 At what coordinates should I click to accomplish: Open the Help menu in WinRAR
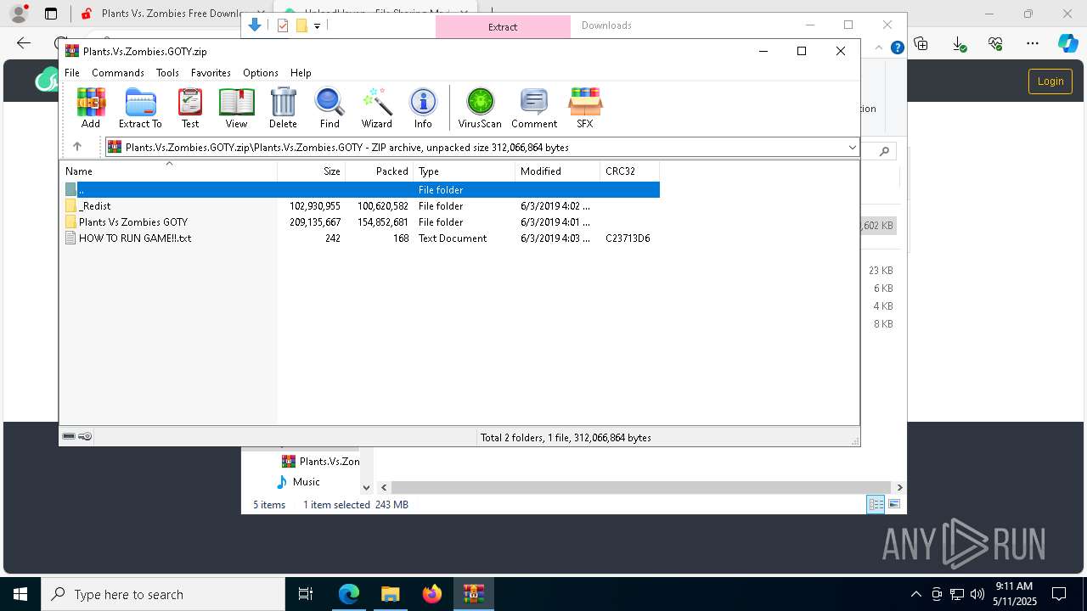click(301, 73)
